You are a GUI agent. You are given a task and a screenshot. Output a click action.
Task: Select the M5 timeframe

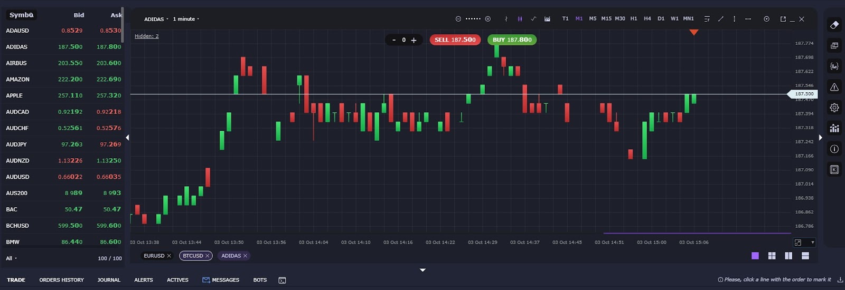point(593,19)
